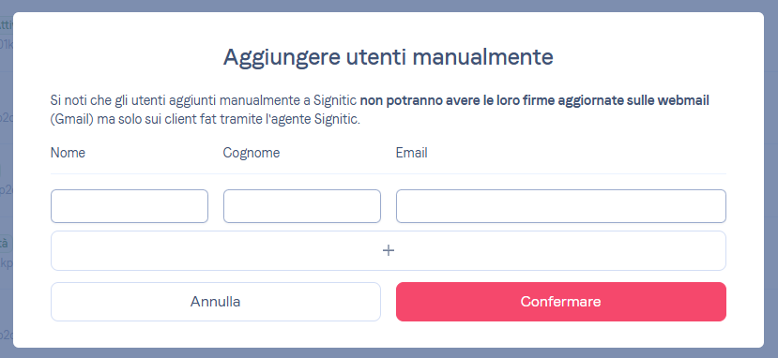The height and width of the screenshot is (358, 778).
Task: Focus the Cognome text field
Action: click(x=301, y=206)
